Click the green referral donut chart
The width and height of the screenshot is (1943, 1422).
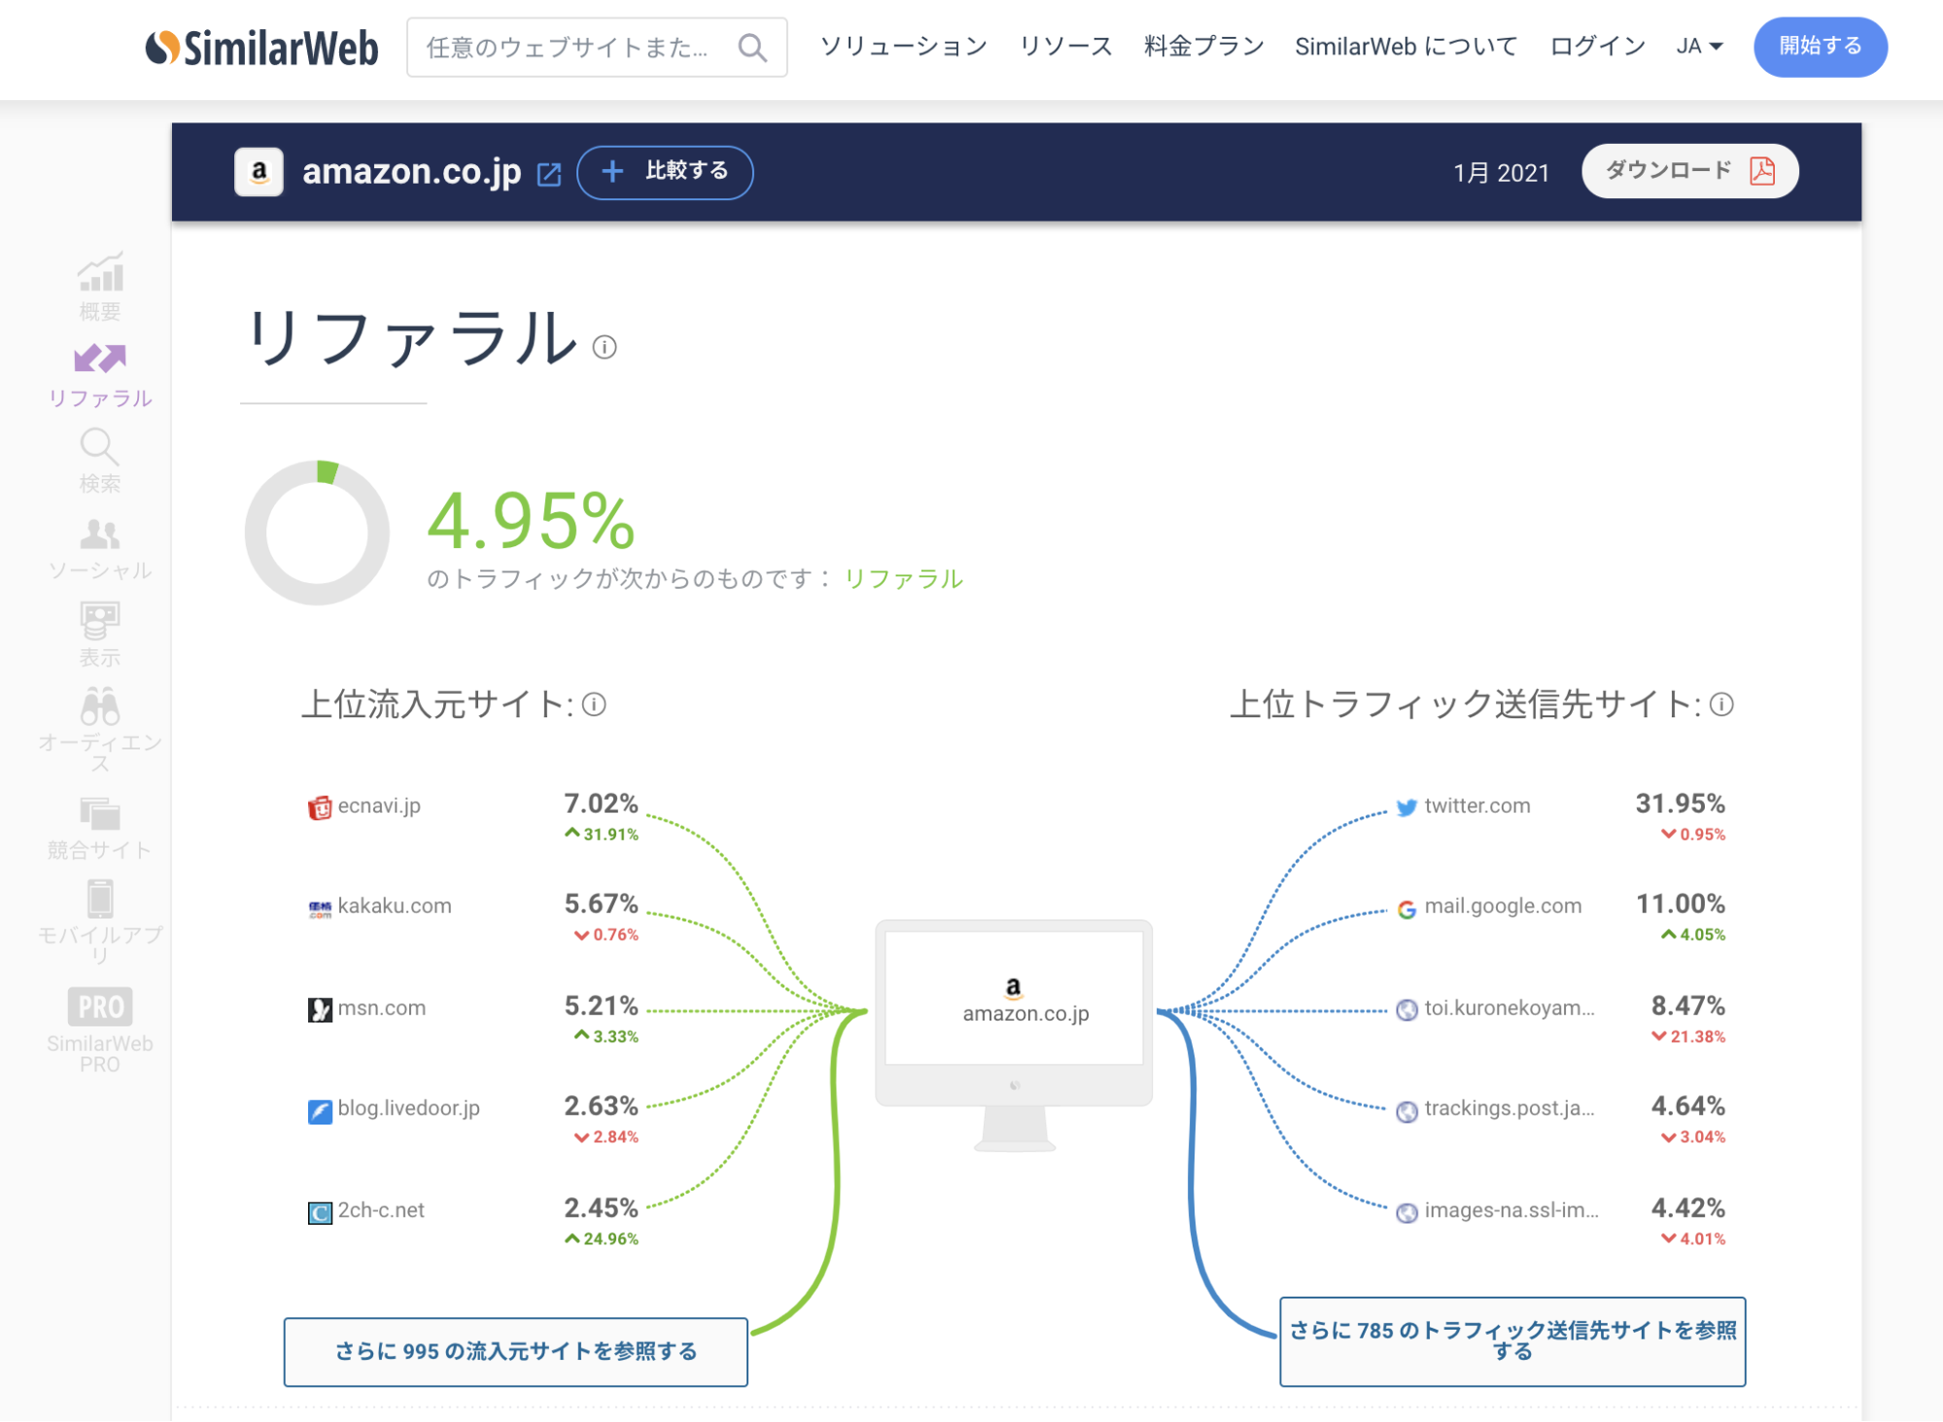point(317,533)
